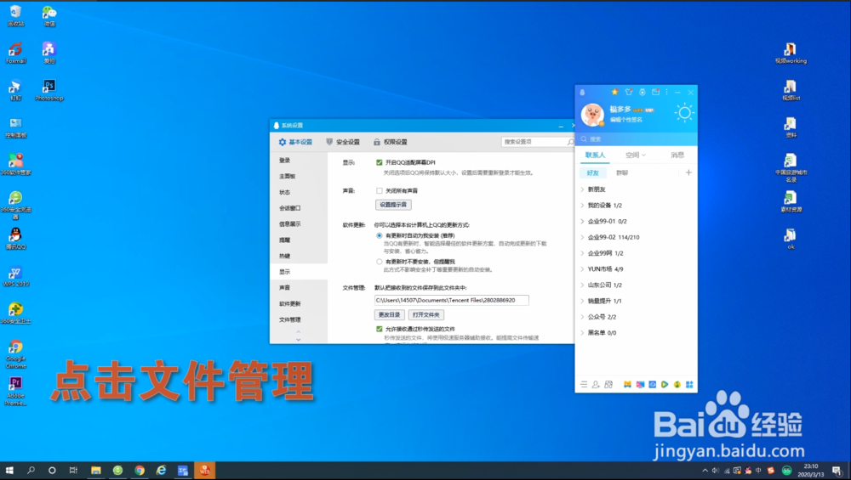Click the plus icon beside 好友 tabs
Screen dimensions: 851x480
[688, 172]
